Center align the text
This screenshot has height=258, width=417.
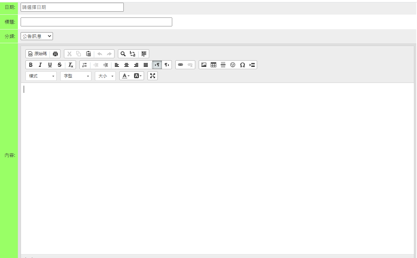click(127, 65)
